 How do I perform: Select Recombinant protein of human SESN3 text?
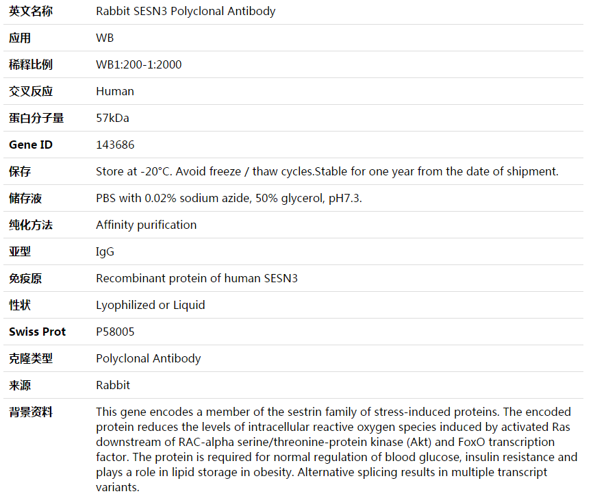pos(197,278)
